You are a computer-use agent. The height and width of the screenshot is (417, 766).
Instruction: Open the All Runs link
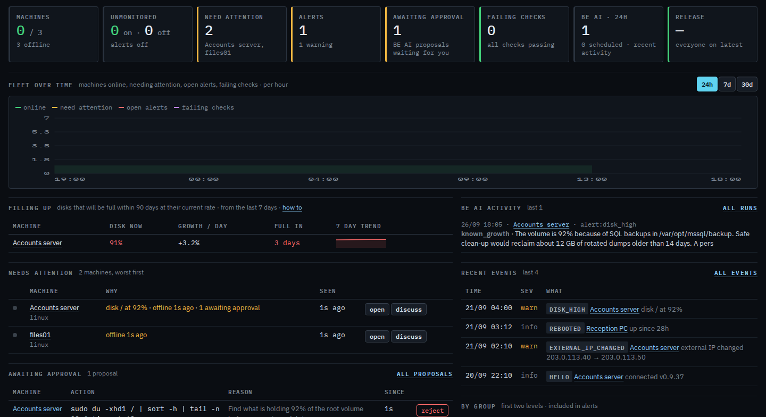[740, 208]
